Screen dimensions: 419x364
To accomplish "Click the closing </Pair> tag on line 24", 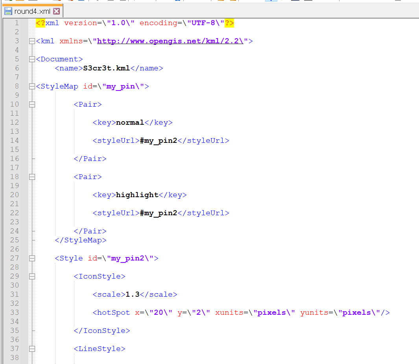I will pos(90,231).
